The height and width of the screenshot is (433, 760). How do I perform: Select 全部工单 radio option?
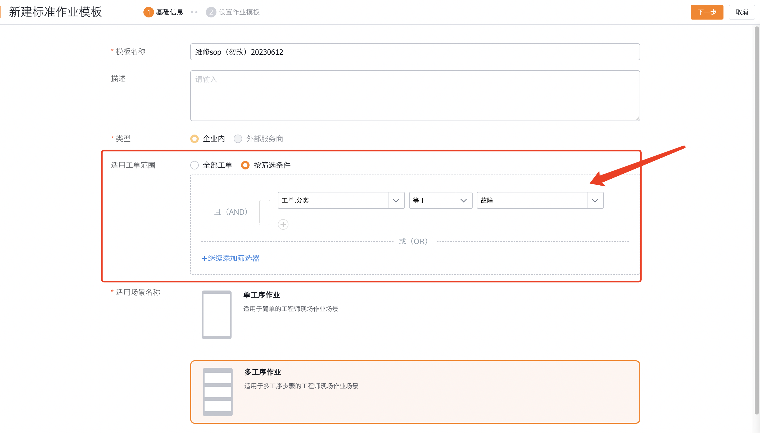[x=194, y=165]
